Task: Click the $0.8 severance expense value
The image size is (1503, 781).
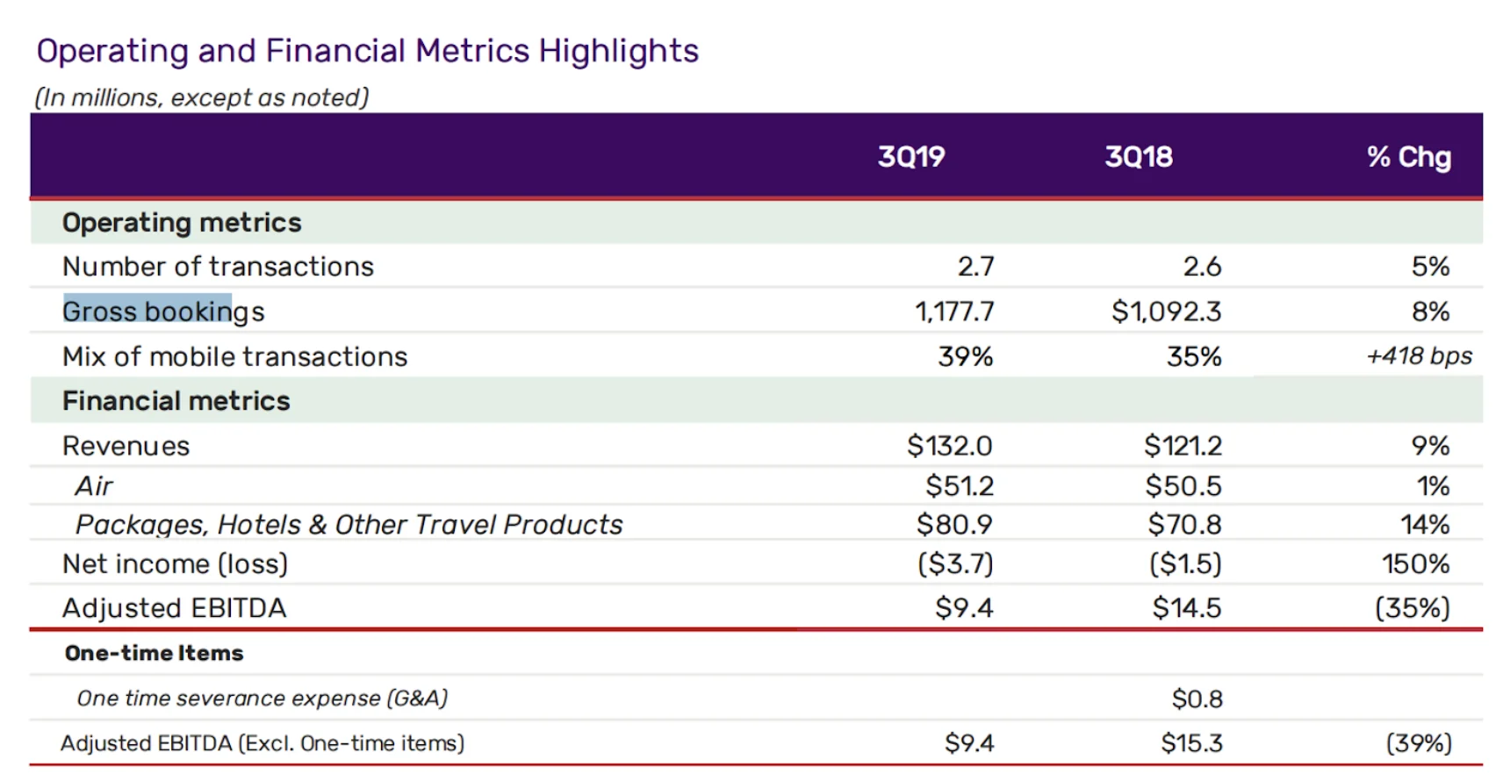Action: pos(1197,699)
